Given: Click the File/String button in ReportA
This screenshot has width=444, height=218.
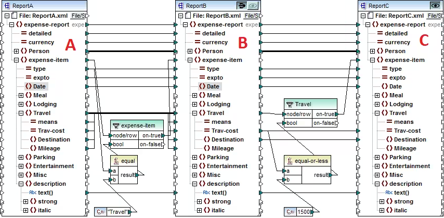Looking at the screenshot, I should pyautogui.click(x=79, y=16).
